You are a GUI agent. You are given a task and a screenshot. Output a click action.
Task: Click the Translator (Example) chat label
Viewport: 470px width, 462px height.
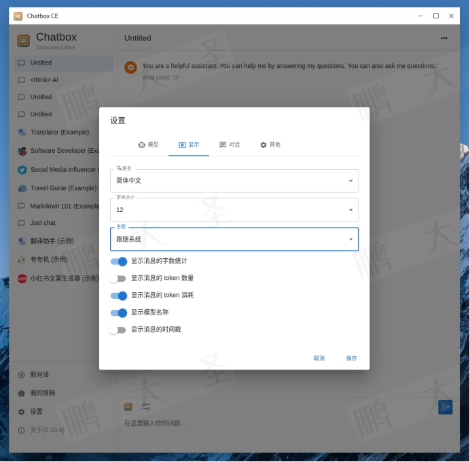(x=60, y=132)
